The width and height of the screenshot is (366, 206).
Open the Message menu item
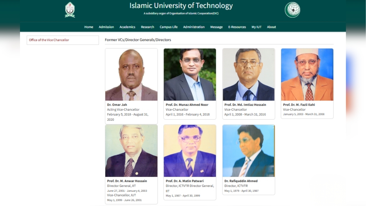[216, 27]
